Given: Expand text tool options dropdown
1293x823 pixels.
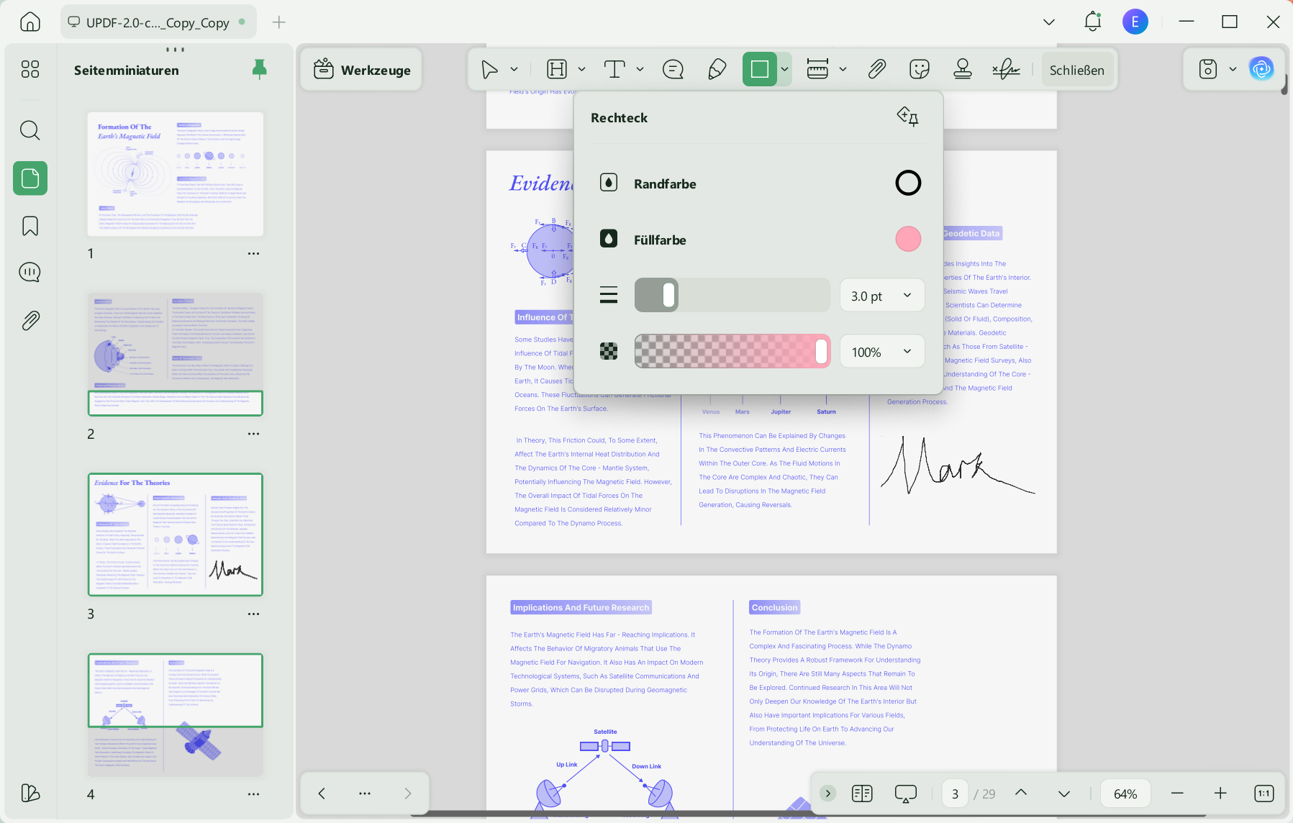Looking at the screenshot, I should 640,69.
